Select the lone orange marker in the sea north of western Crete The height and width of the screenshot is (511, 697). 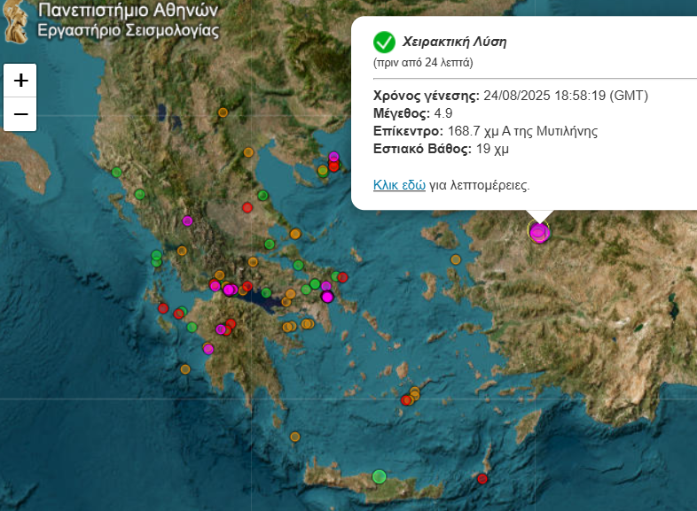[x=294, y=437]
